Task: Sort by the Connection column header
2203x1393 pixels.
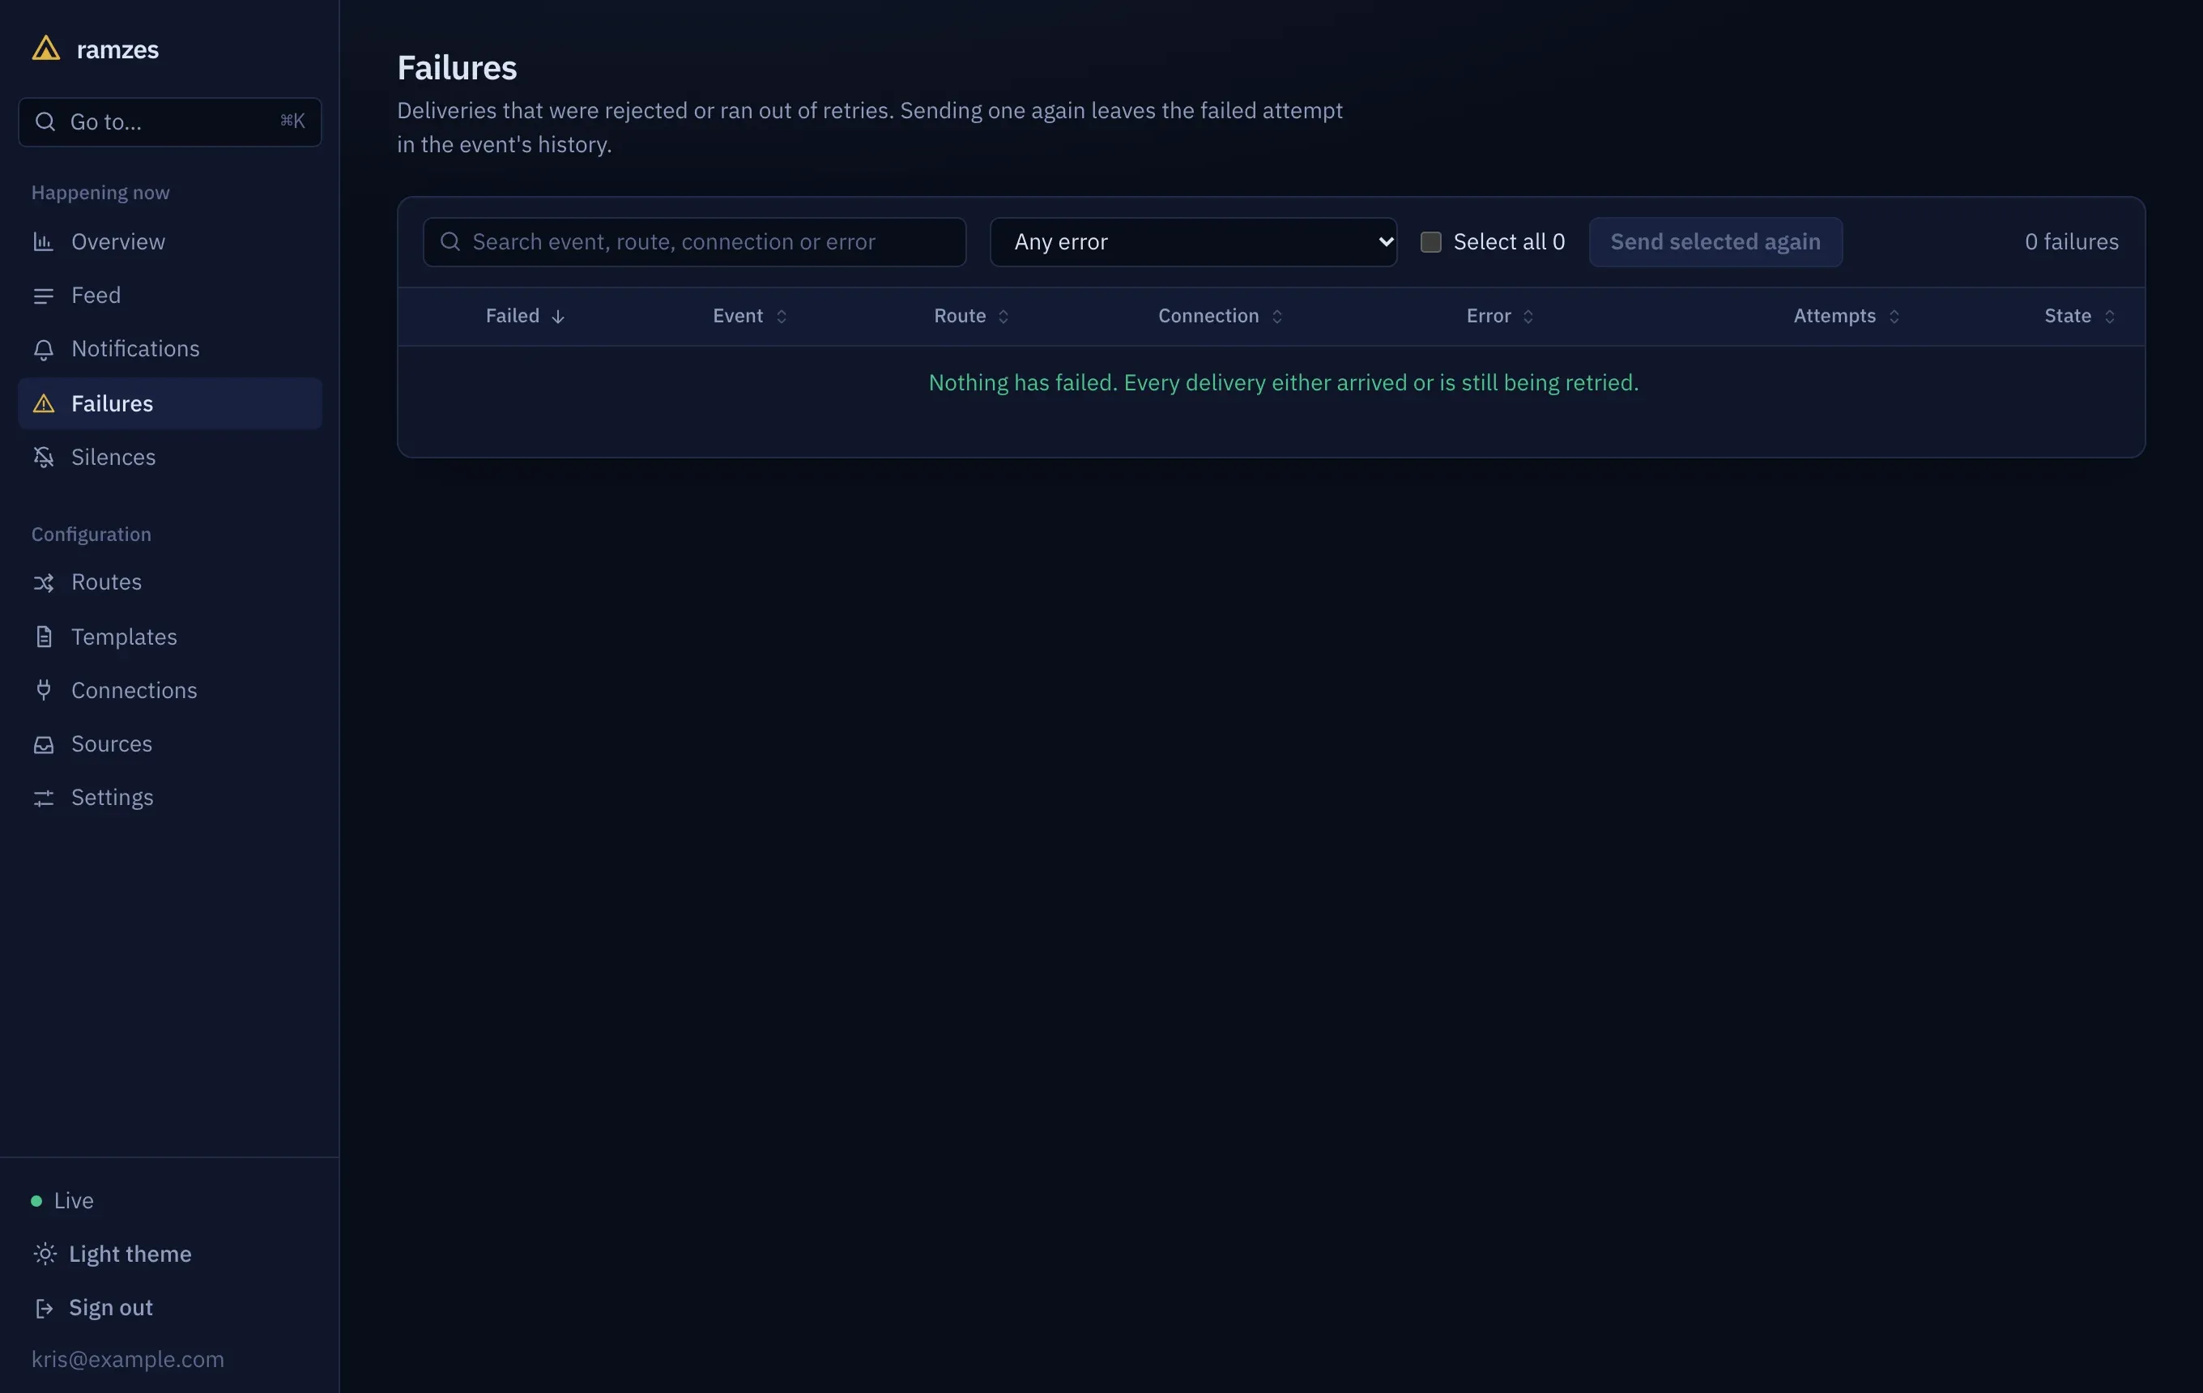Action: (x=1221, y=316)
